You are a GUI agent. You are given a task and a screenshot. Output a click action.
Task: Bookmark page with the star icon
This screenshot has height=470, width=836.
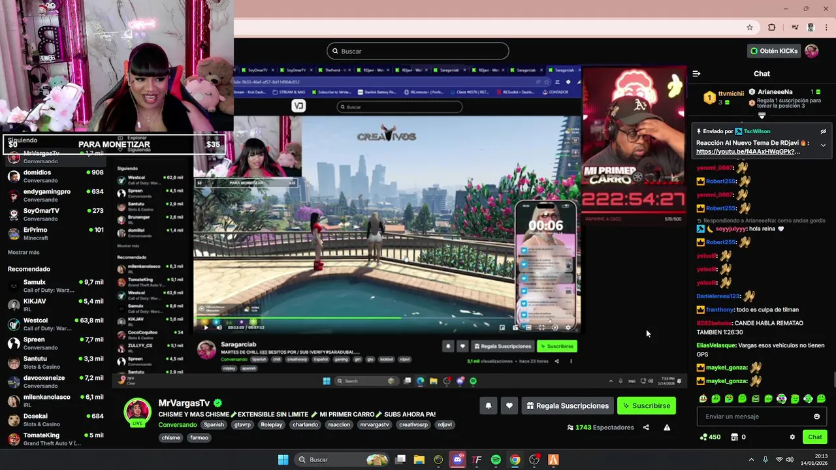click(750, 27)
